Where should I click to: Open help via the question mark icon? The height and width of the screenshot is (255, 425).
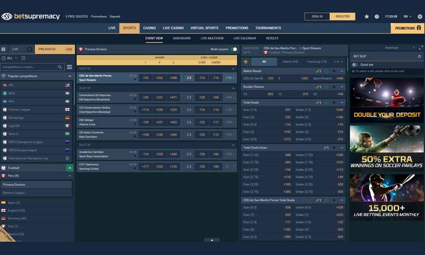(x=377, y=17)
